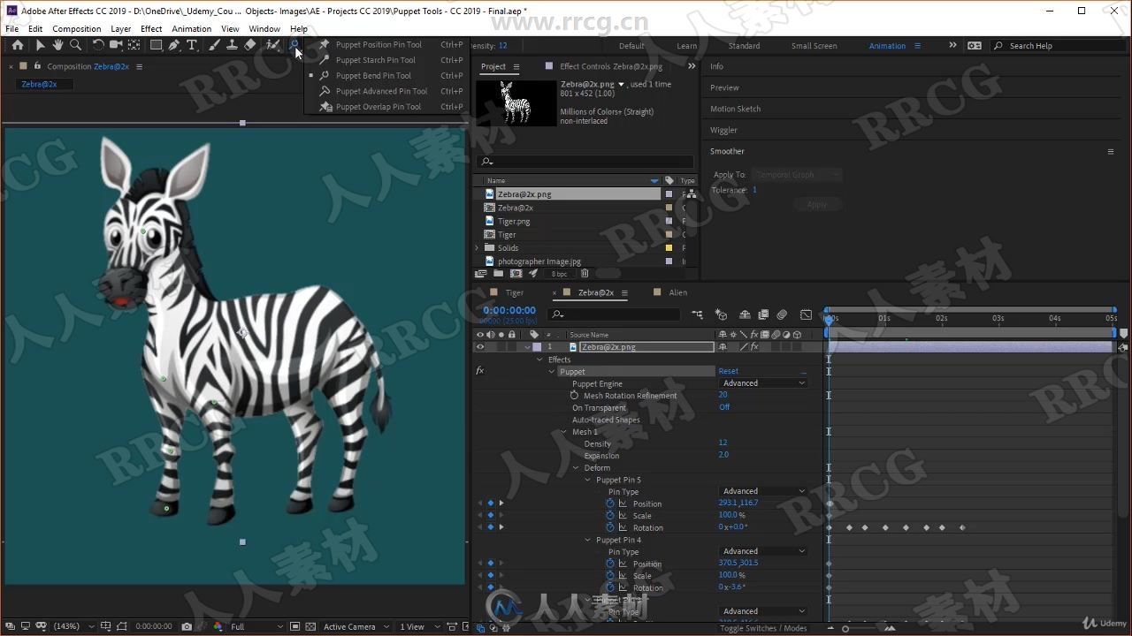Select the Clone Stamp tool
This screenshot has height=636, width=1132.
pos(232,45)
